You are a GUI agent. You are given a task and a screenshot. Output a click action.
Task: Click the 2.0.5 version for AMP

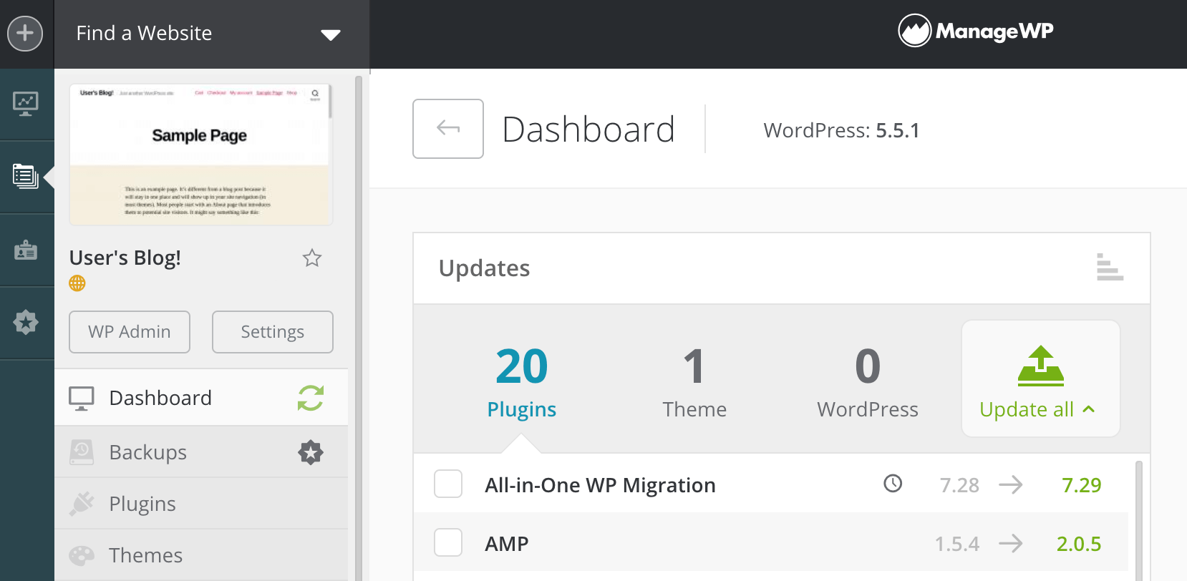tap(1079, 544)
